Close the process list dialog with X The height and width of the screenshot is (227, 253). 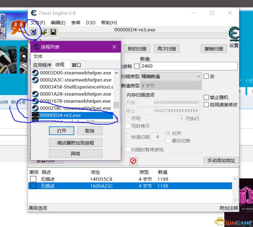(x=114, y=47)
